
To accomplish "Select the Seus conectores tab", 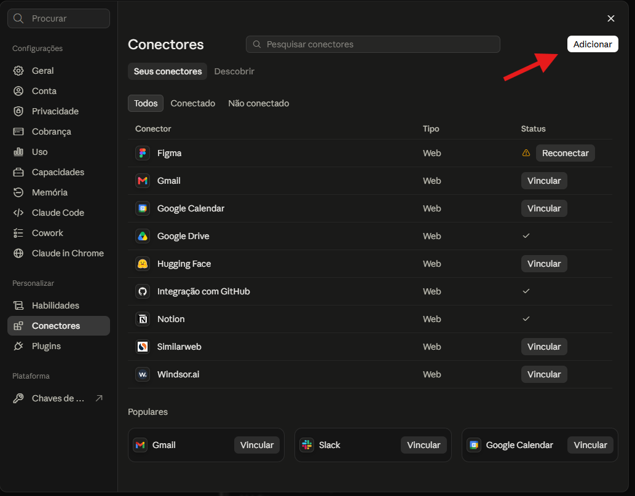I will pos(168,71).
